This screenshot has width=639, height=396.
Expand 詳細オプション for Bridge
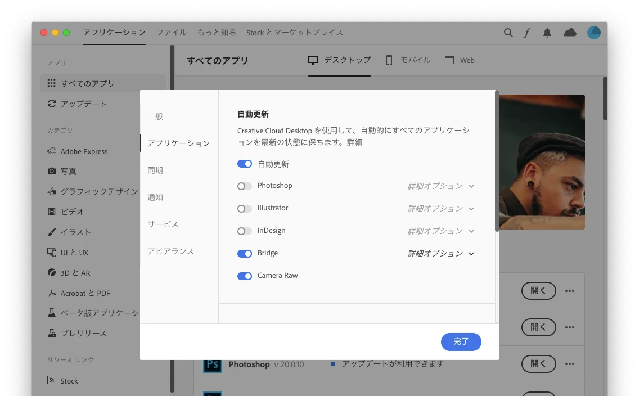[441, 254]
